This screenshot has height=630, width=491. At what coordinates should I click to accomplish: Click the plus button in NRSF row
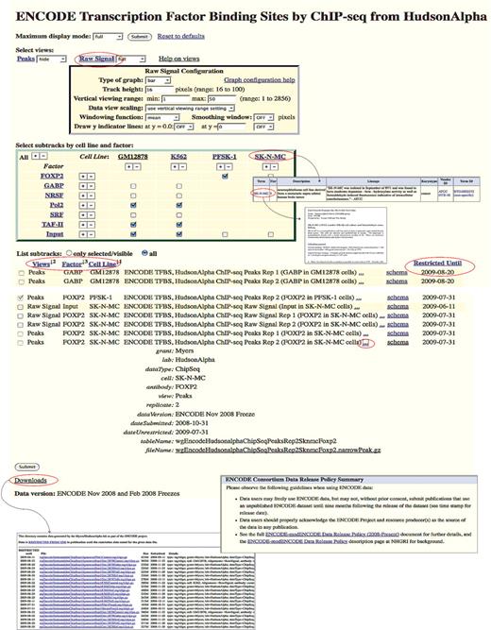tap(83, 196)
